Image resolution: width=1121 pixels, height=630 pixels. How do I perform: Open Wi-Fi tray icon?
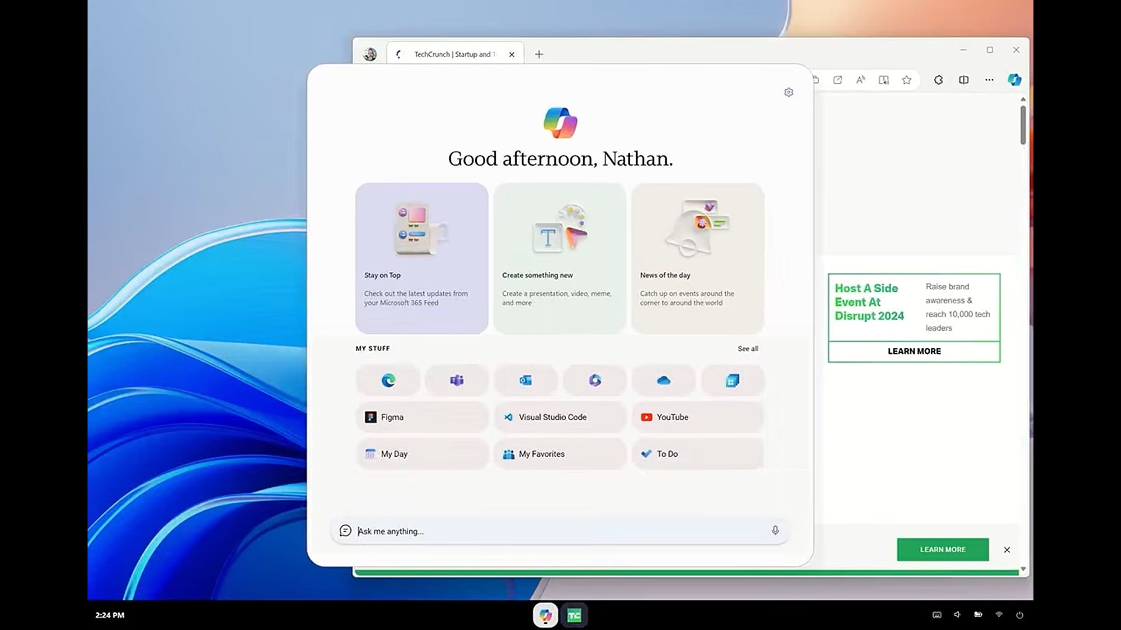click(999, 615)
